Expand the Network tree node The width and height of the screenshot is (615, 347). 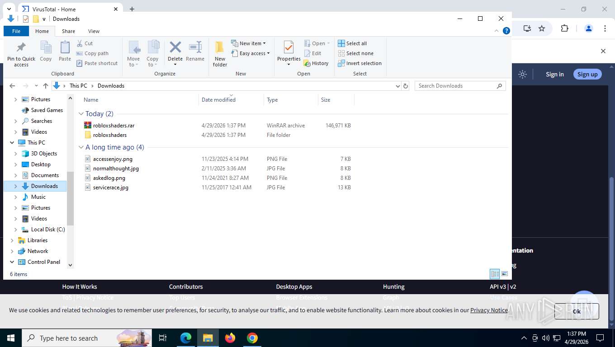pyautogui.click(x=12, y=251)
